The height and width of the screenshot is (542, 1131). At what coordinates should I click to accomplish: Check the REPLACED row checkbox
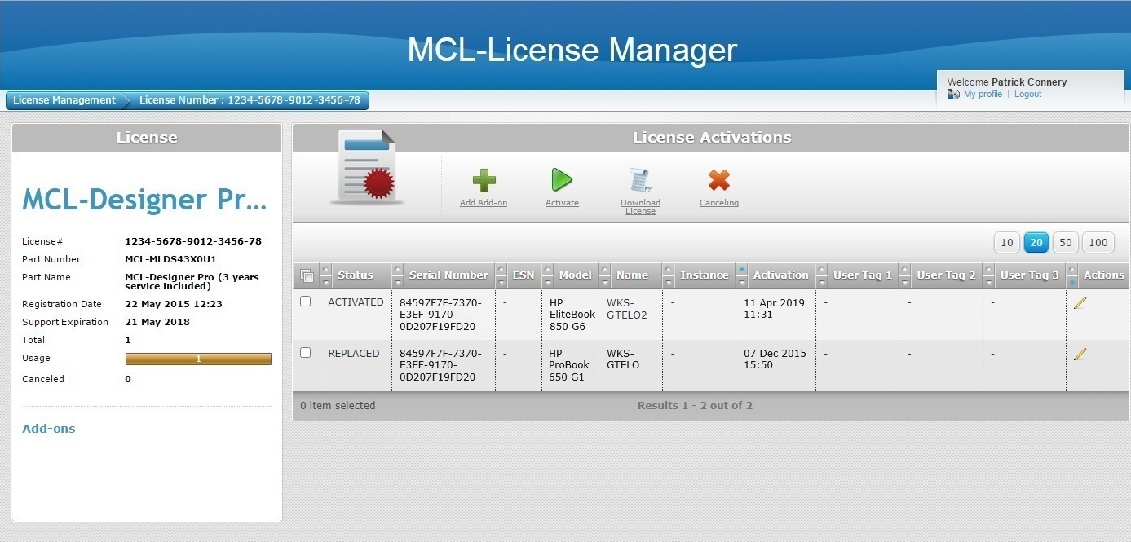tap(306, 353)
